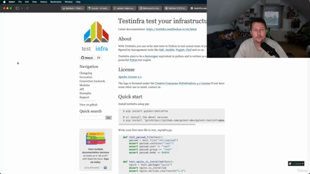Switch to the Splinter tab
Screen dimensions: 310x174
pos(176,8)
